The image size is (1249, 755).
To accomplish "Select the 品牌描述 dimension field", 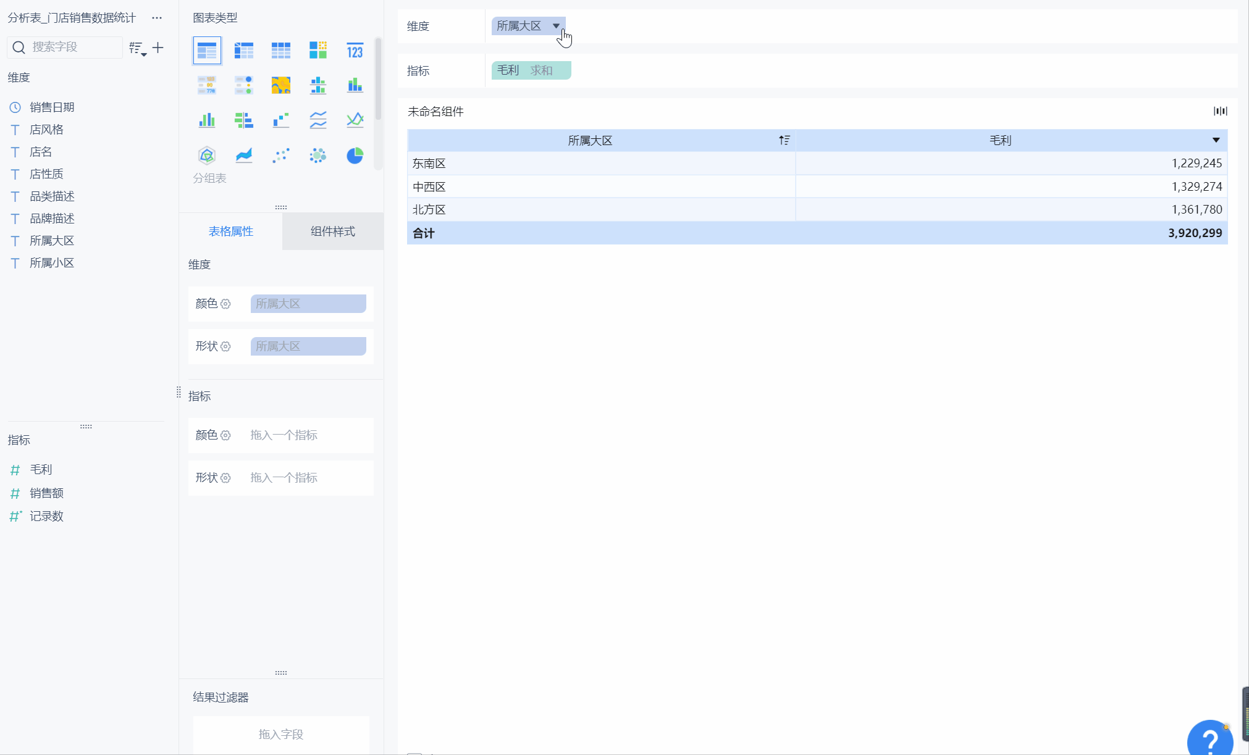I will (52, 219).
